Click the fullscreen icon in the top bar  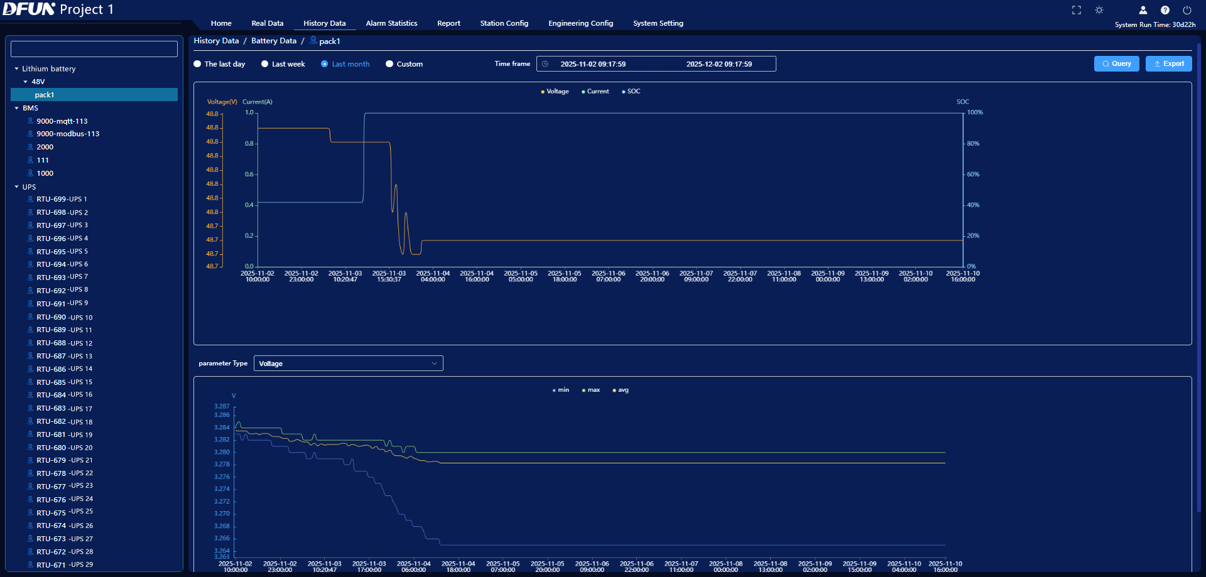(x=1076, y=10)
